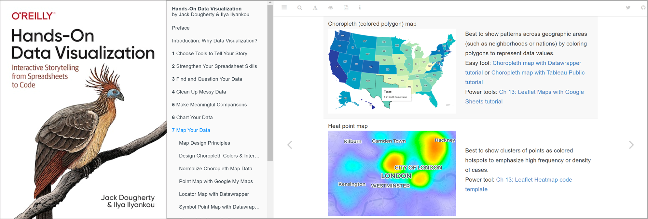Select chapter 7 Map Your Data

click(x=191, y=130)
